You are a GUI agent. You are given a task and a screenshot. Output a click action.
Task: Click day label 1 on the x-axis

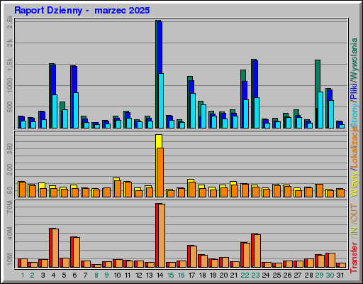click(x=23, y=275)
